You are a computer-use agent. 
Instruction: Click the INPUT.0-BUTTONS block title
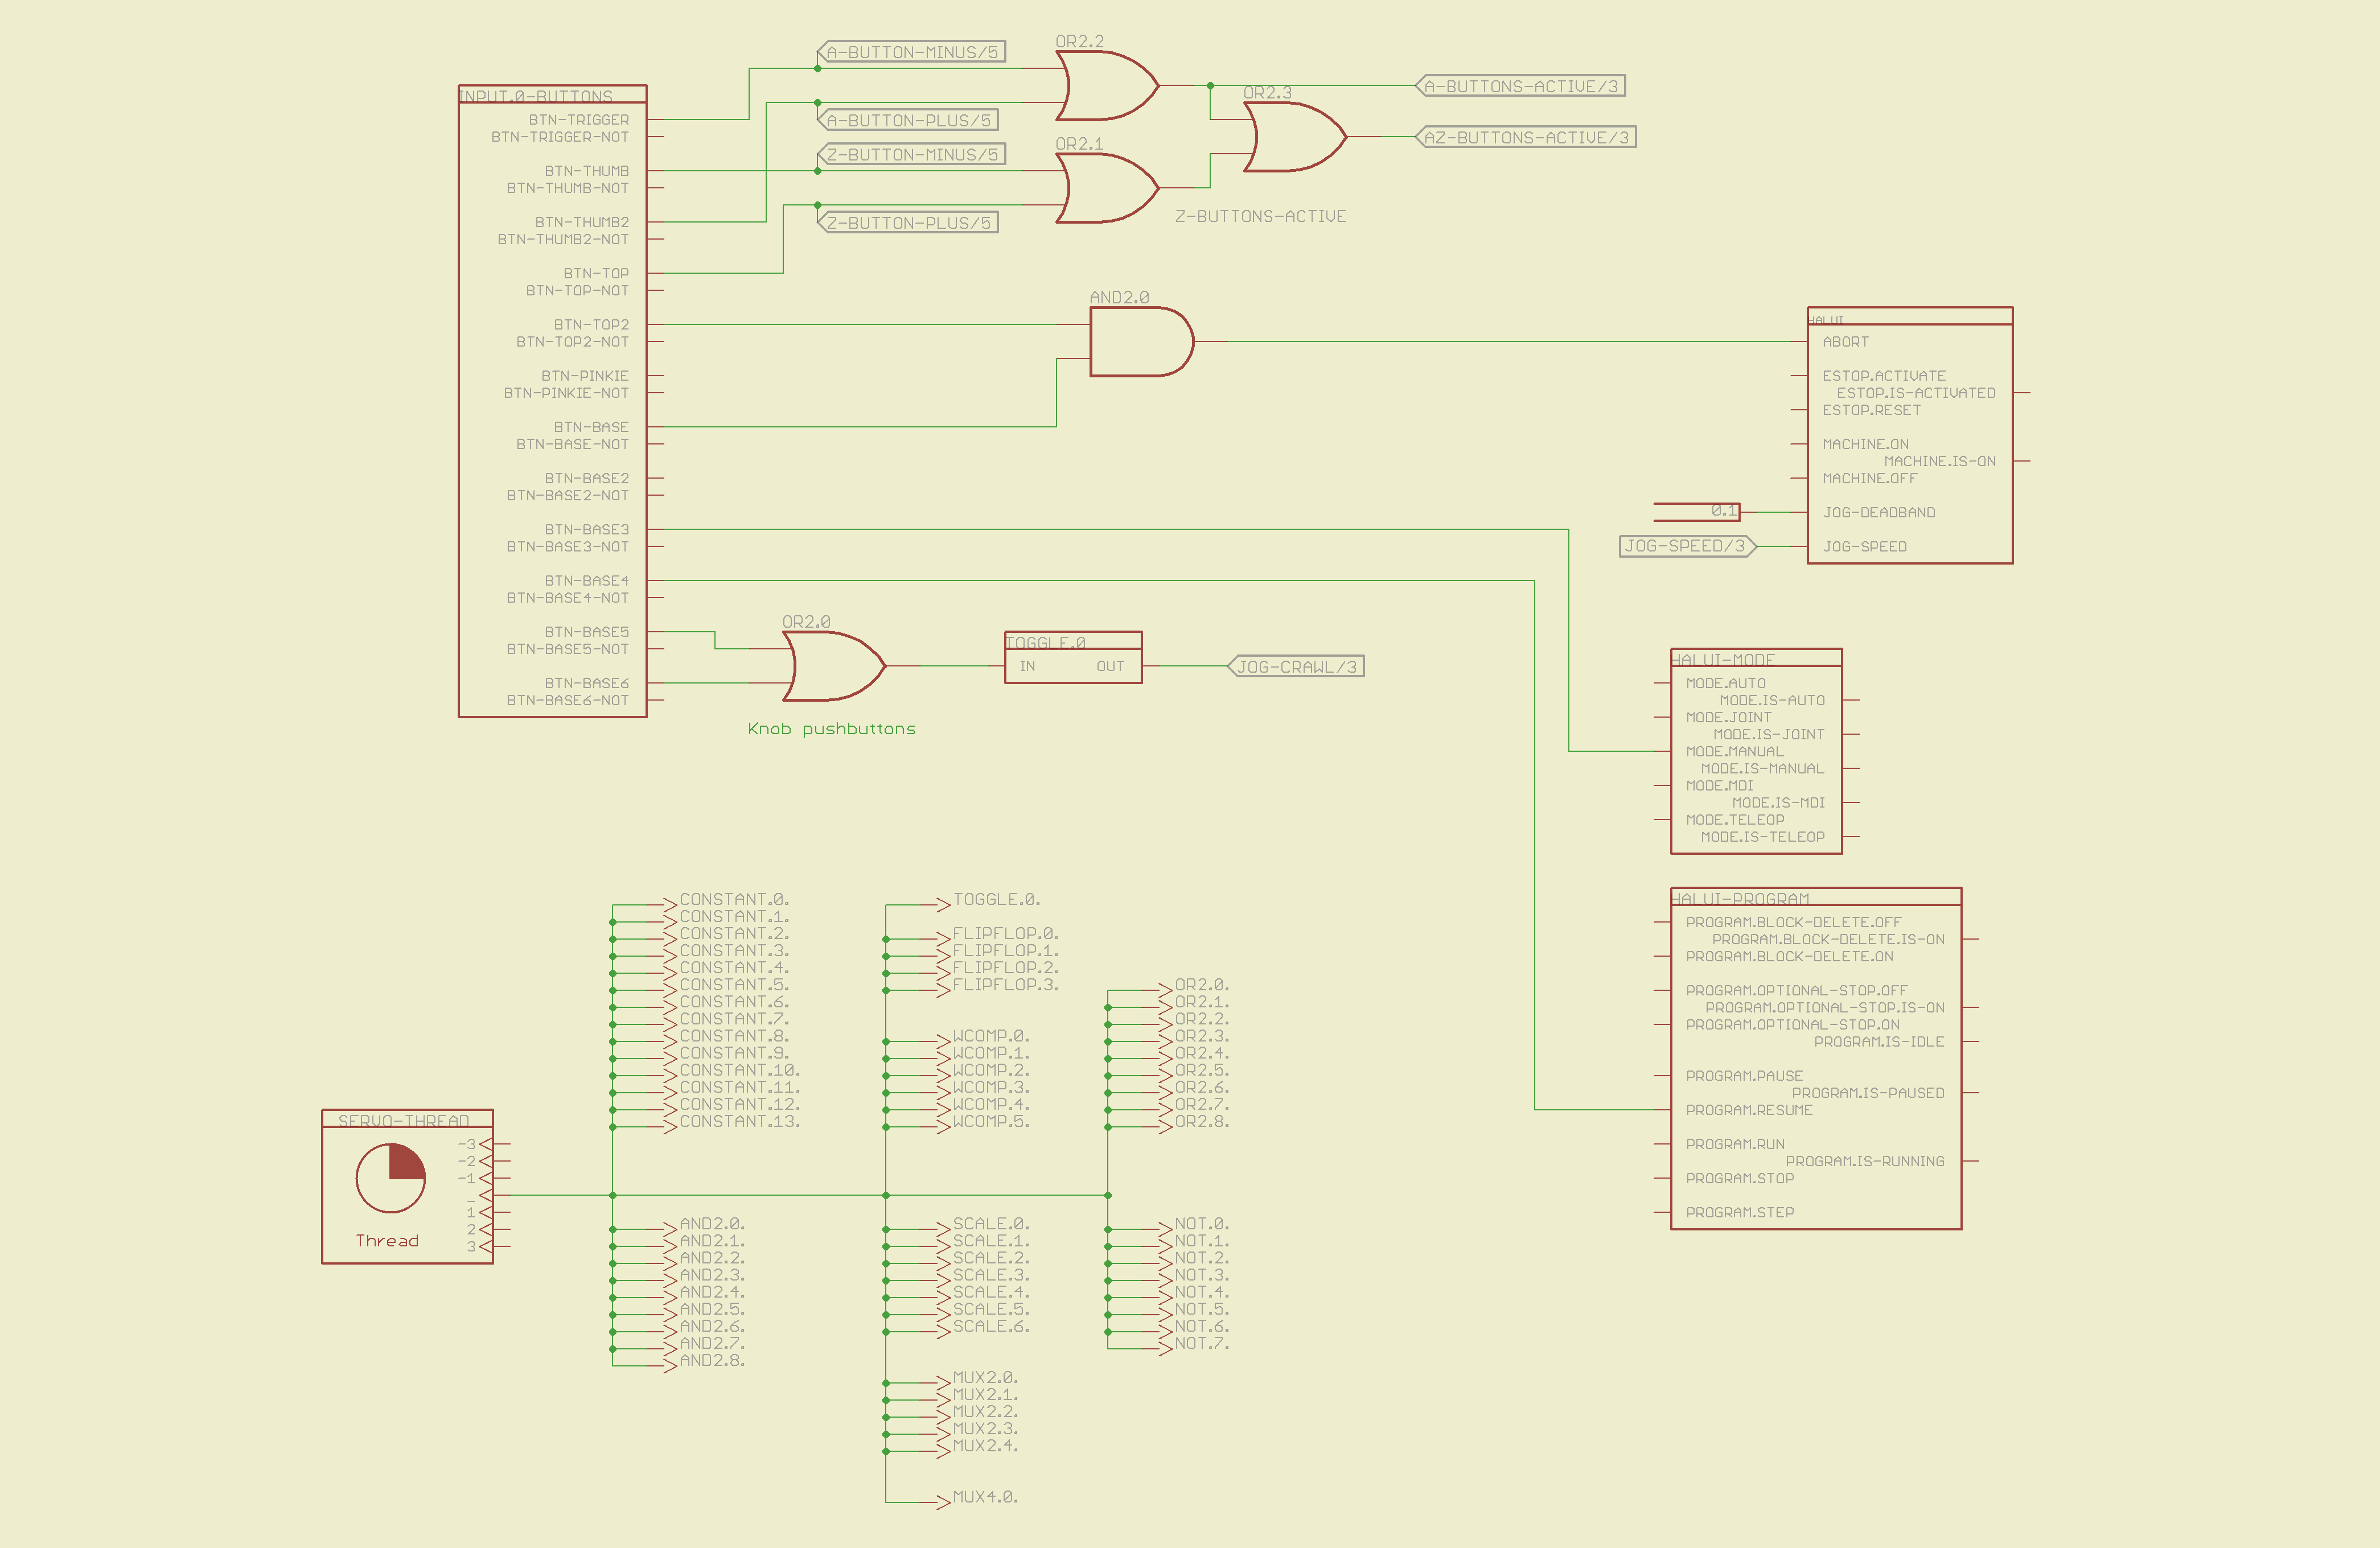tap(537, 96)
